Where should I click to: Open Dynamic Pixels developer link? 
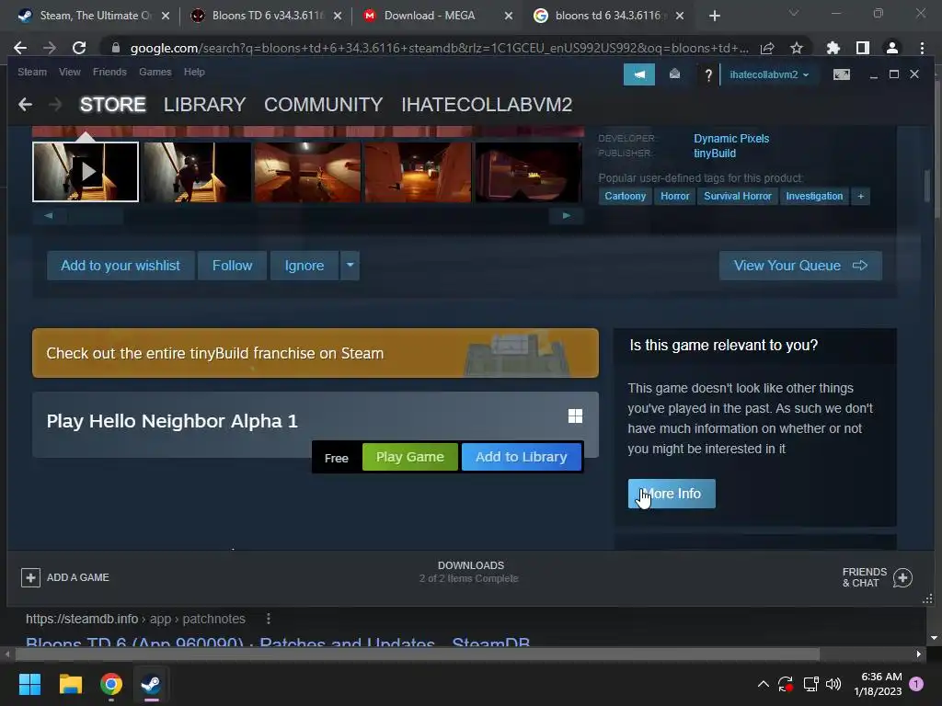coord(731,138)
